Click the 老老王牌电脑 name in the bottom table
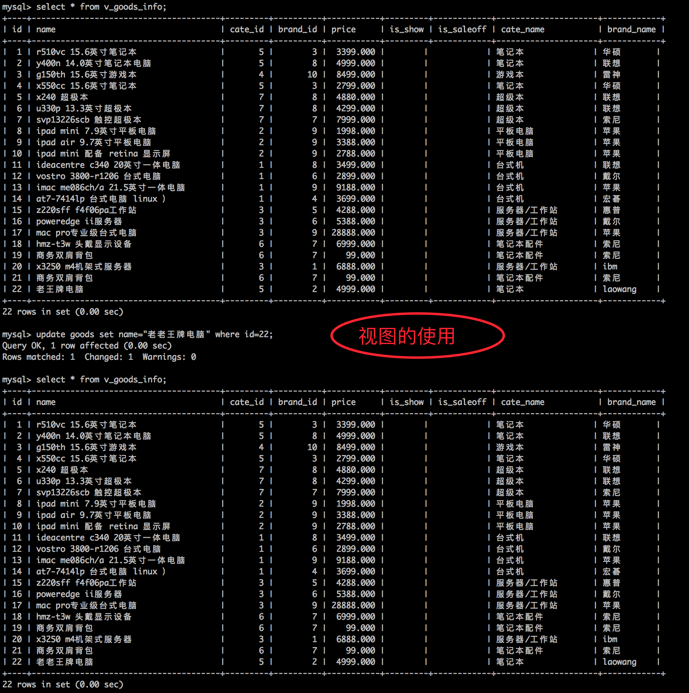The height and width of the screenshot is (693, 689). (65, 662)
